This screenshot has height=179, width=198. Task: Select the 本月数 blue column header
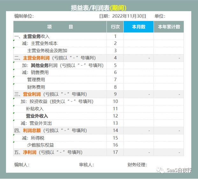click(x=138, y=27)
